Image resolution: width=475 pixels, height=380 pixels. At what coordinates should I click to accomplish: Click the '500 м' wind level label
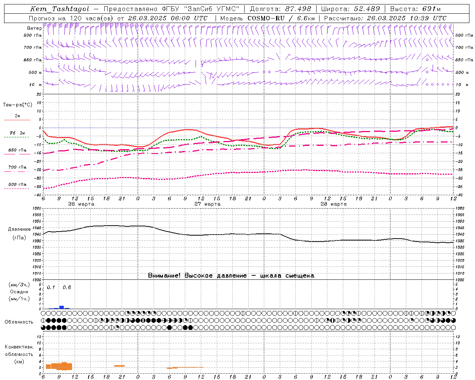(35, 72)
